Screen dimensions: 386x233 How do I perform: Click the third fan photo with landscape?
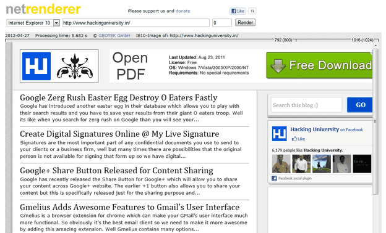tap(322, 163)
